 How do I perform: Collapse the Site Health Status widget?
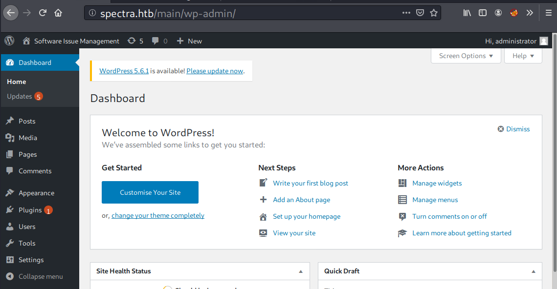(301, 271)
